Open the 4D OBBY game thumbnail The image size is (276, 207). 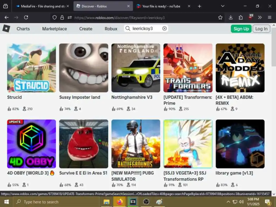32,144
